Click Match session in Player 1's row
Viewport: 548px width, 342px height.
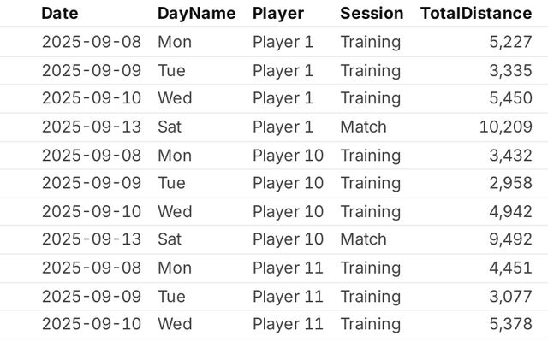coord(363,127)
